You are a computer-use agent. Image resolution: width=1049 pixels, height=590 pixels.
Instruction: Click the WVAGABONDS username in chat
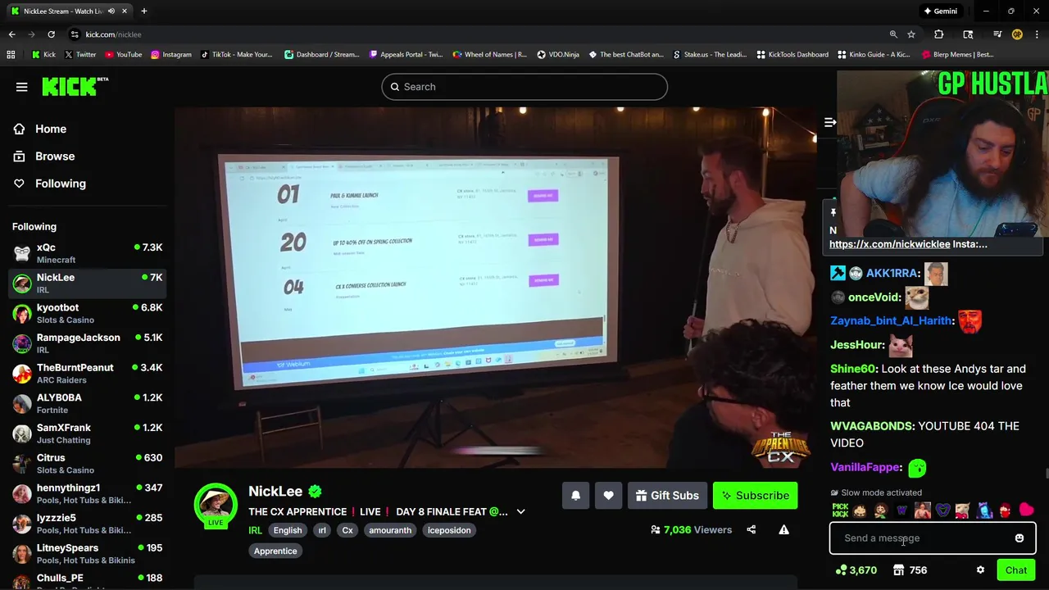872,426
